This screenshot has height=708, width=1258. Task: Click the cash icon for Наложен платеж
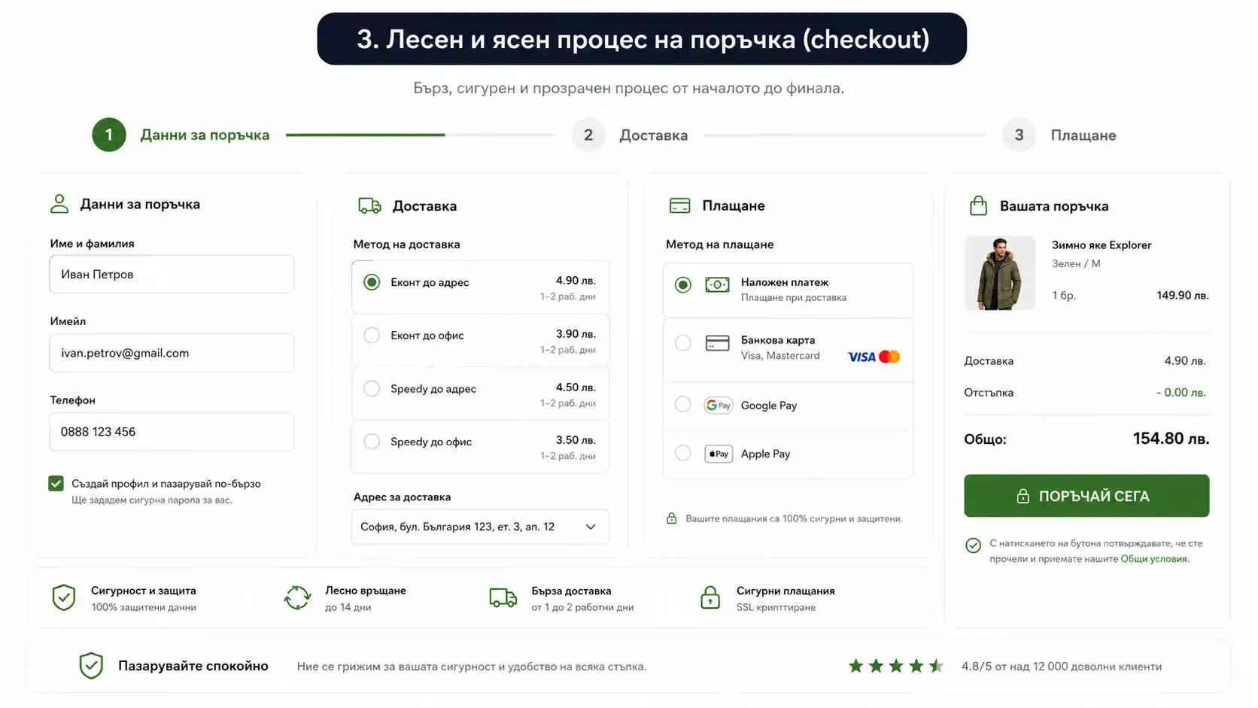click(717, 284)
